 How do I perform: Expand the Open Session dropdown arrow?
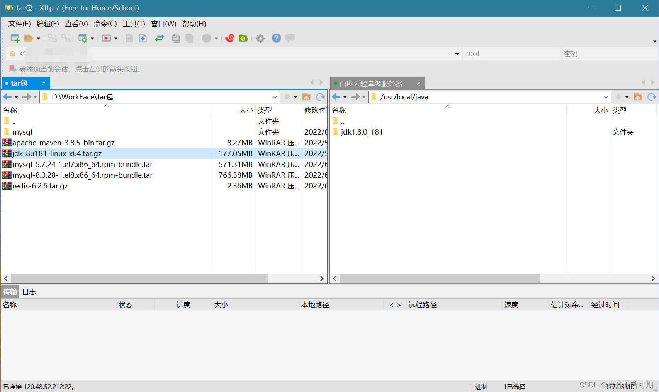pos(39,39)
